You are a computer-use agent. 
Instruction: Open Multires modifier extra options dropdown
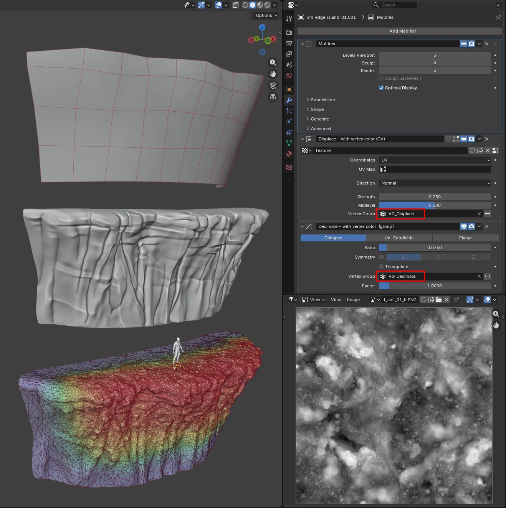pos(479,44)
